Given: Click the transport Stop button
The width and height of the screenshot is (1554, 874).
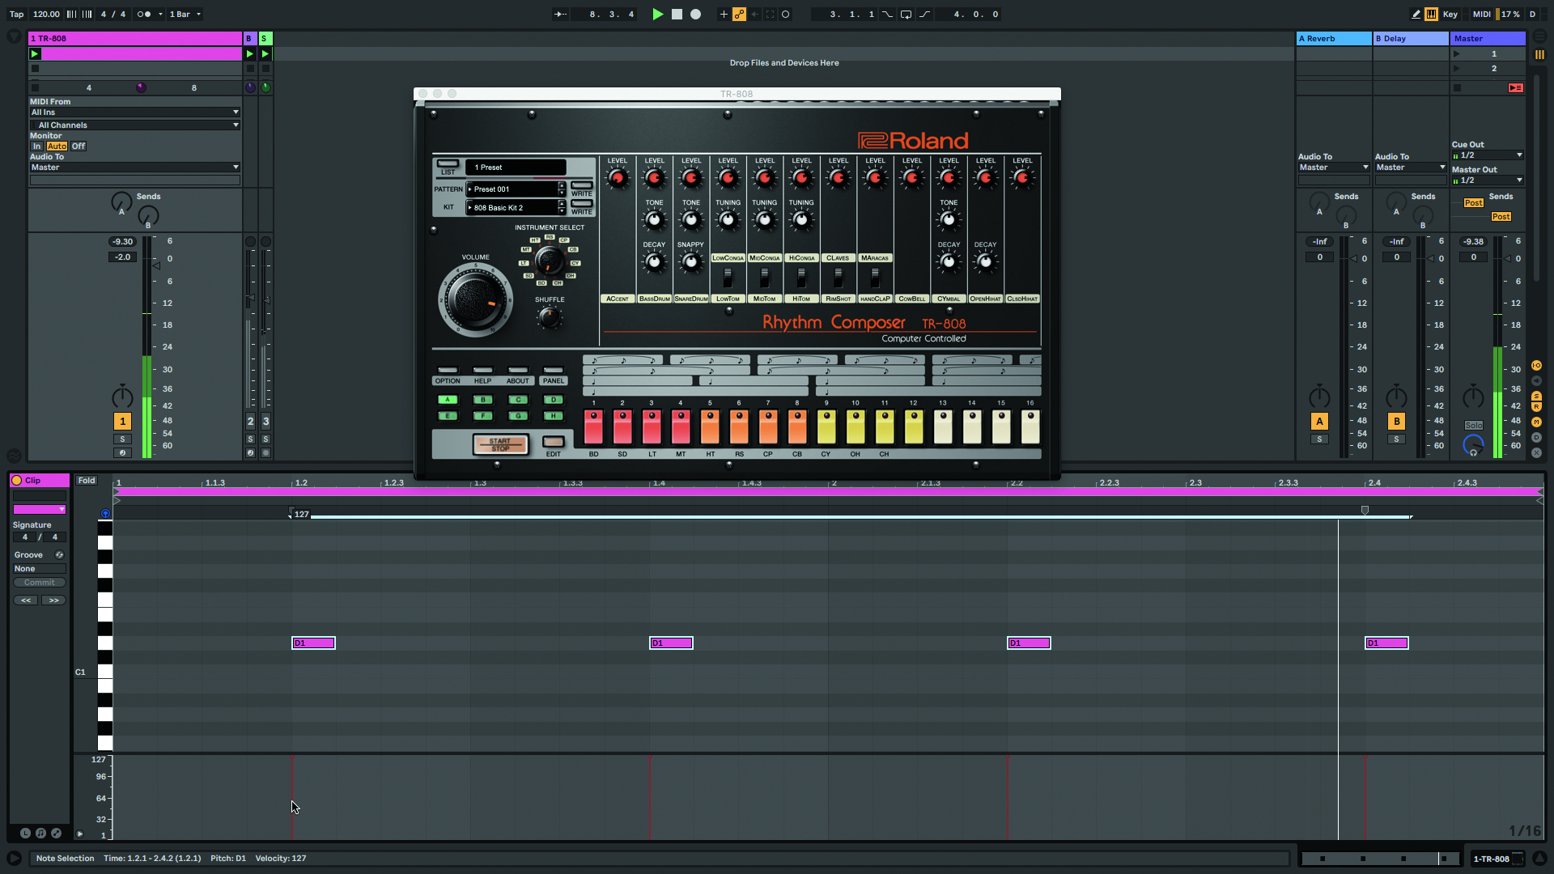Looking at the screenshot, I should click(677, 14).
